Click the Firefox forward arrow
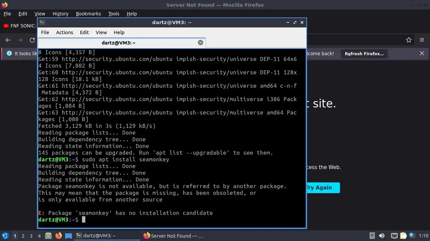 20,40
